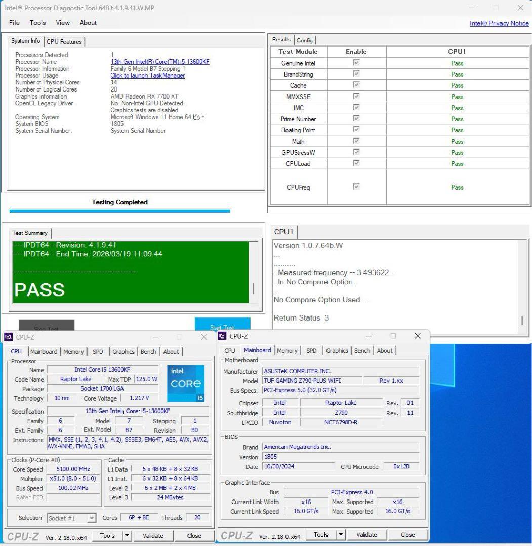Click the BIOS Version 1805 field
Viewport: 532px width, 546px height.
(341, 457)
